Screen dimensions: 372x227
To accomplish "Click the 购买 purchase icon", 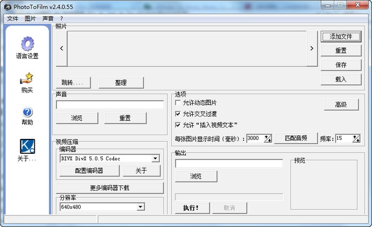I will (x=26, y=78).
